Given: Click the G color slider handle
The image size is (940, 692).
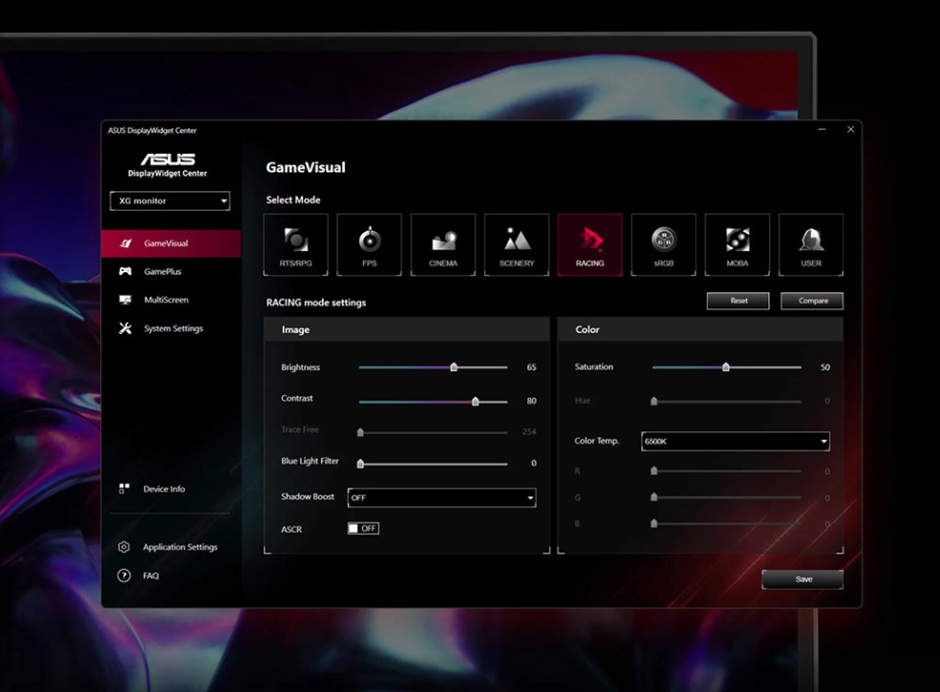Looking at the screenshot, I should click(x=654, y=496).
